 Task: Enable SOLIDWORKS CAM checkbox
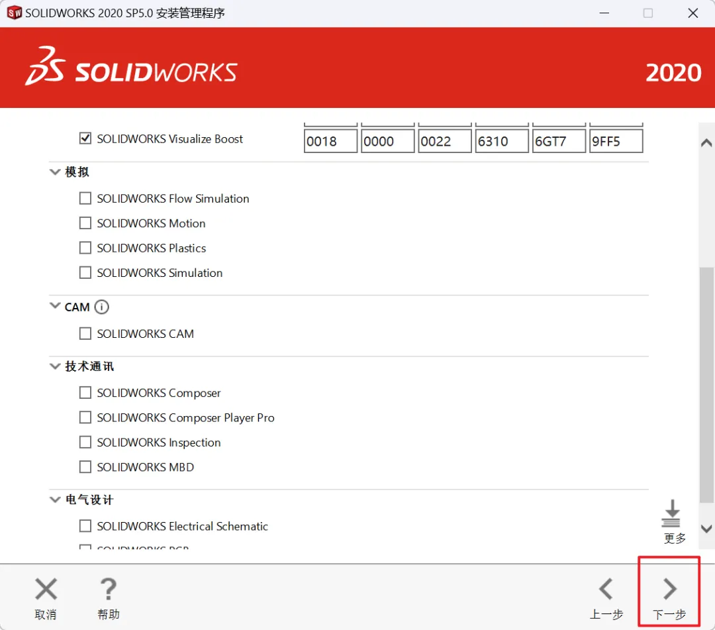85,333
